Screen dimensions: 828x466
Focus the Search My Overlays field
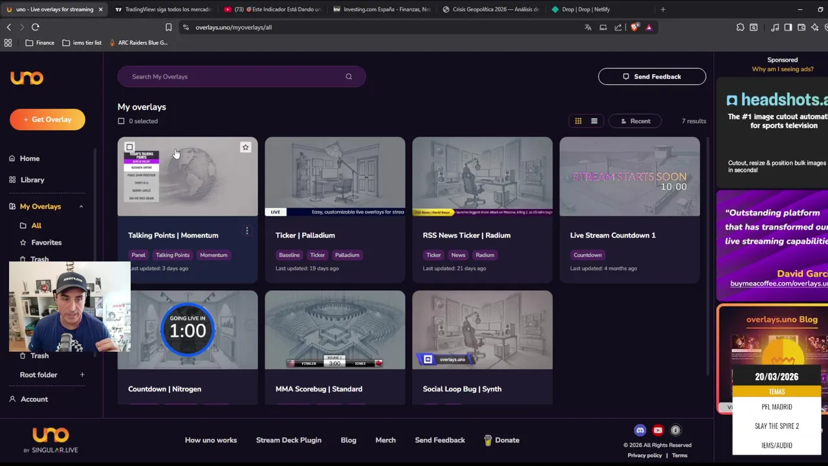click(x=241, y=76)
